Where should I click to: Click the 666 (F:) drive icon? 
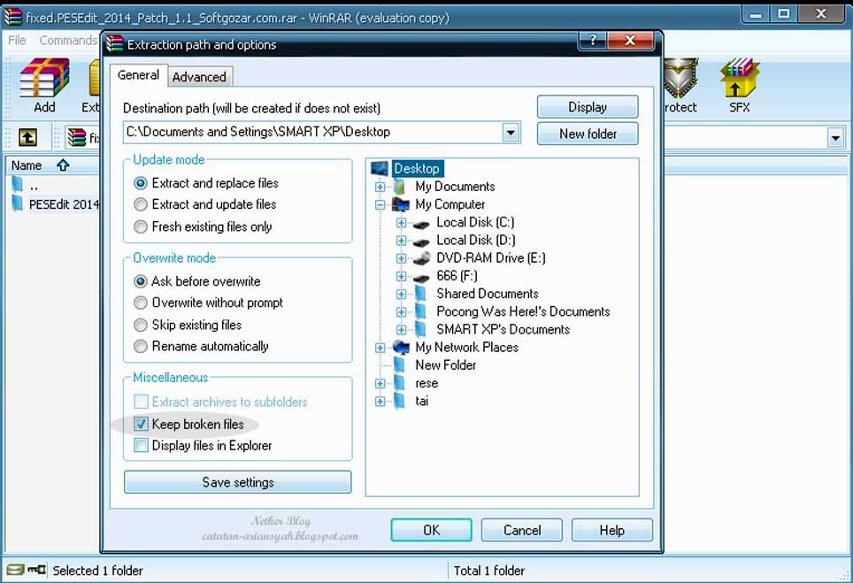[x=421, y=277]
